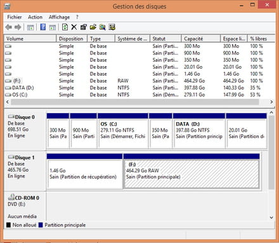Sort by the Espace li... column header
Screen dimensions: 279x243
(234, 39)
